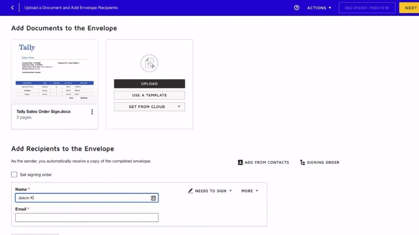Select the Tally Sales Order Sign.docx filename

pos(44,111)
